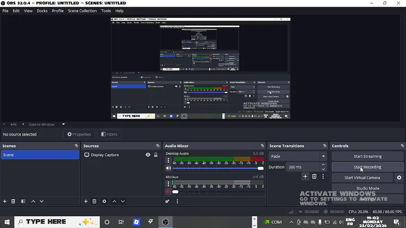Click taskbar search box Type Here

tap(57, 222)
